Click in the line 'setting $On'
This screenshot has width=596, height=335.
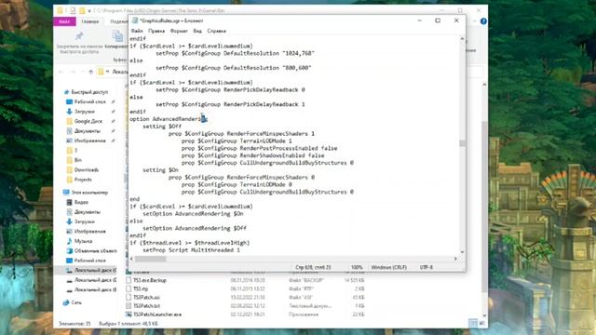160,169
